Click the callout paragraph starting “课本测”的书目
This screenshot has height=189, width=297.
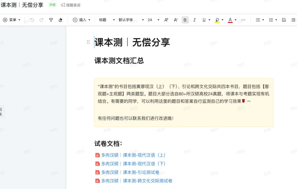coord(183,94)
